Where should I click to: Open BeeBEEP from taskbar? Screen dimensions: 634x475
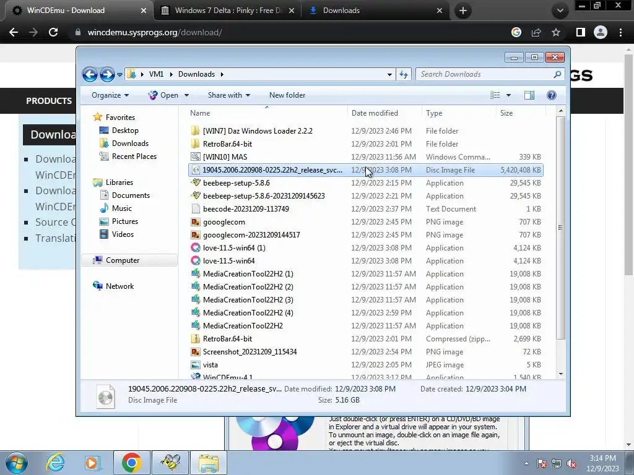pyautogui.click(x=170, y=463)
